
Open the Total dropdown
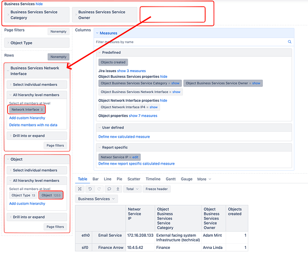tap(132, 189)
